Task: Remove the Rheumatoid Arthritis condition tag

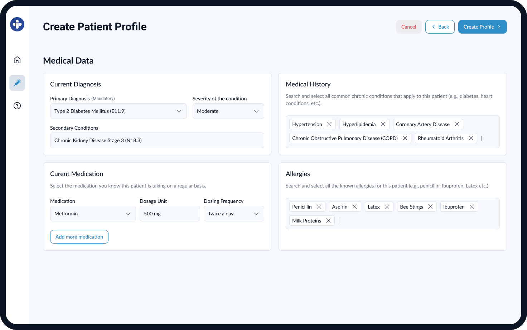Action: pyautogui.click(x=471, y=138)
